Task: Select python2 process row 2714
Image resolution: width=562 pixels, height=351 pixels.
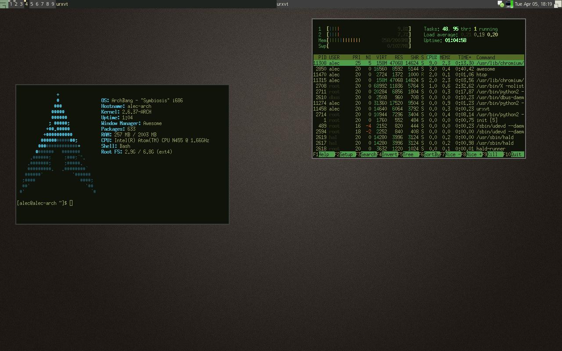Action: click(418, 115)
